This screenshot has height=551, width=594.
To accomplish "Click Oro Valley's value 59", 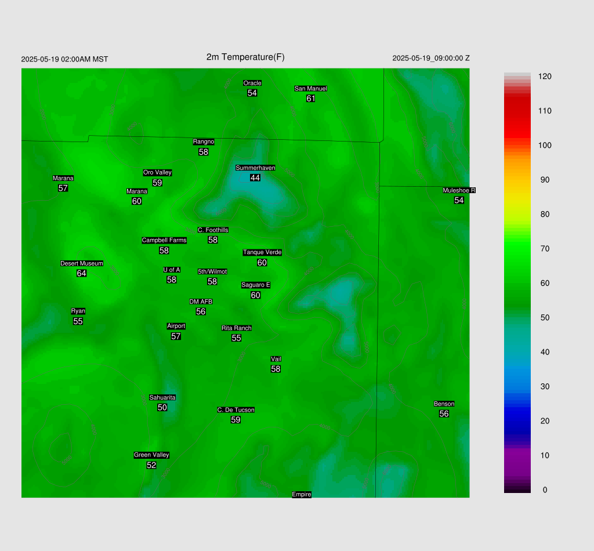I will point(157,183).
